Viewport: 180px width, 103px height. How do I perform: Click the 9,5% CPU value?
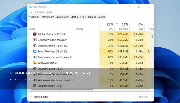click(x=111, y=51)
